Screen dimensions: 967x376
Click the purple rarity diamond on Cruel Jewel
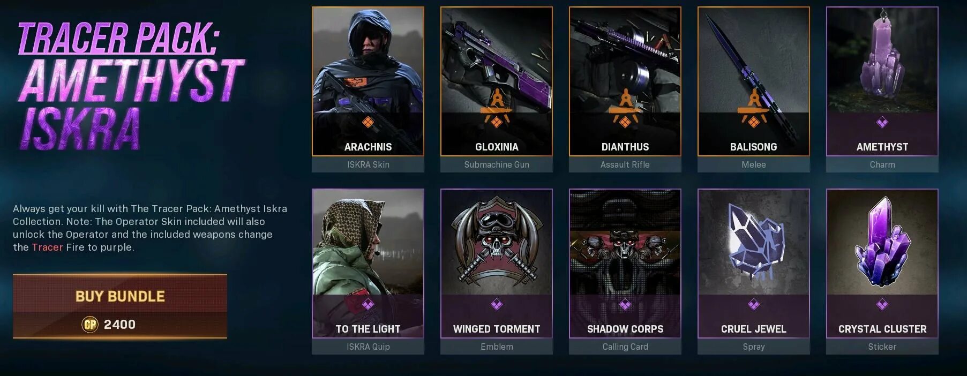tap(754, 305)
